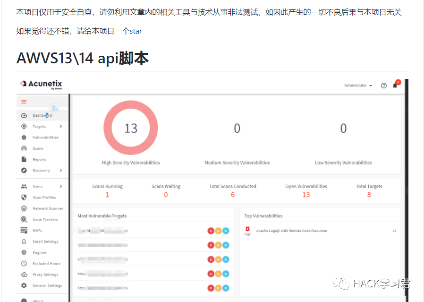The height and width of the screenshot is (302, 424).
Task: Toggle the hamburger menu icon in sidebar
Action: tap(24, 102)
